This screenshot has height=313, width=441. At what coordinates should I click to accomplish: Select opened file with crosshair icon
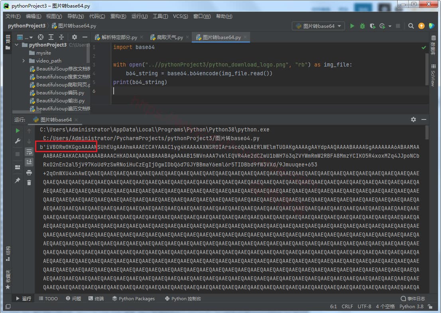(x=41, y=37)
